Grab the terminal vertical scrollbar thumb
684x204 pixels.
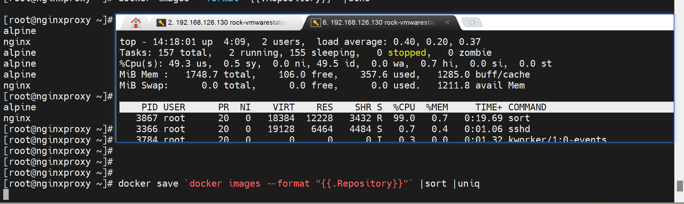(x=680, y=186)
